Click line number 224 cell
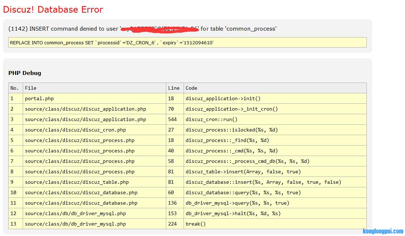The height and width of the screenshot is (236, 405). coord(175,224)
